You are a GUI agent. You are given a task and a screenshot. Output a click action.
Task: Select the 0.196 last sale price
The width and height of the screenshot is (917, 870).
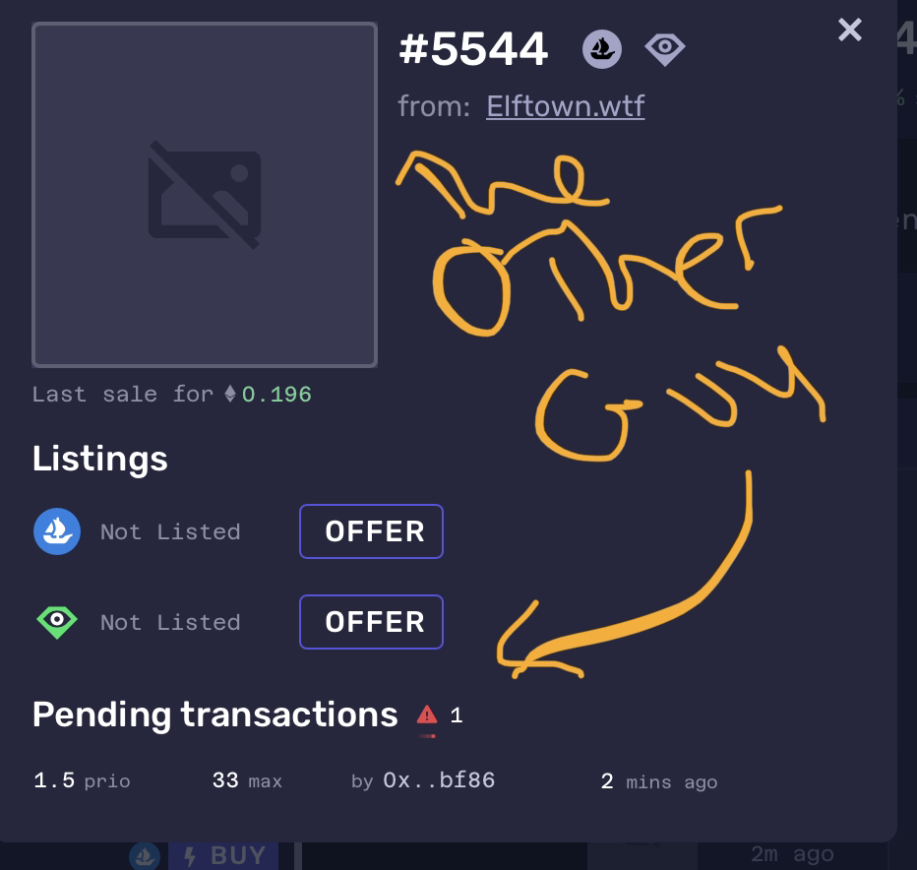pyautogui.click(x=276, y=395)
